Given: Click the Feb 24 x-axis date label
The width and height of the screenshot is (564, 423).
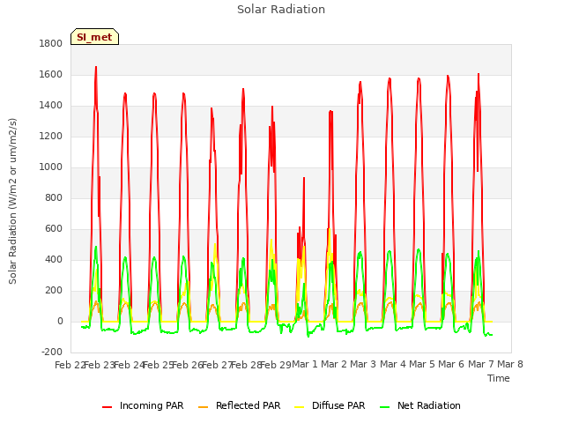Looking at the screenshot, I should [129, 365].
